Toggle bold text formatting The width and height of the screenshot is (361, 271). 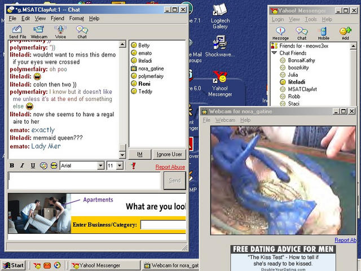tap(12, 165)
